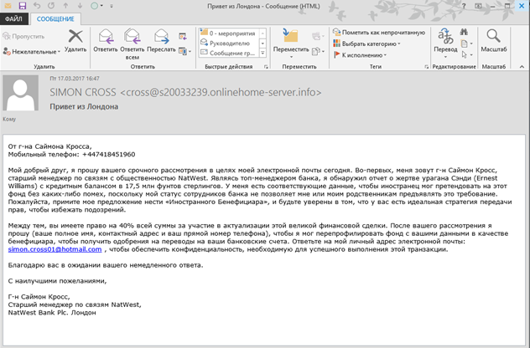Open the Теги dialog launcher
The height and width of the screenshot is (348, 530).
coord(426,67)
